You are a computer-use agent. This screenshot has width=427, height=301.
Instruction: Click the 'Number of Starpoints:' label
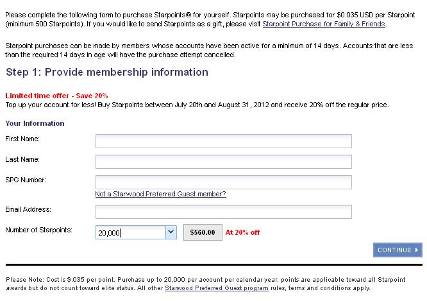[x=38, y=230]
